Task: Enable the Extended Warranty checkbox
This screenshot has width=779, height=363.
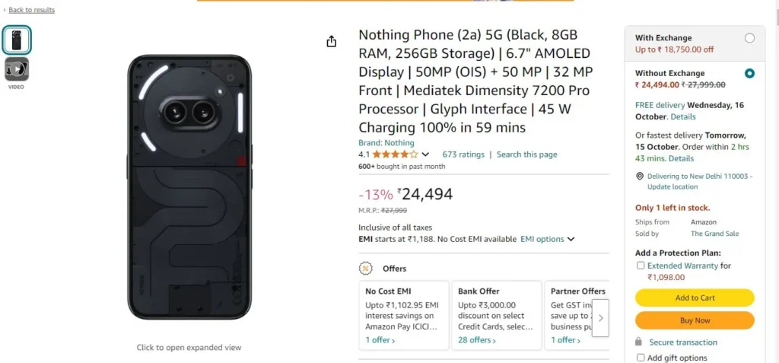Action: [641, 266]
